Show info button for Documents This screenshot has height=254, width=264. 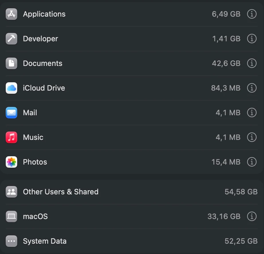coord(252,63)
